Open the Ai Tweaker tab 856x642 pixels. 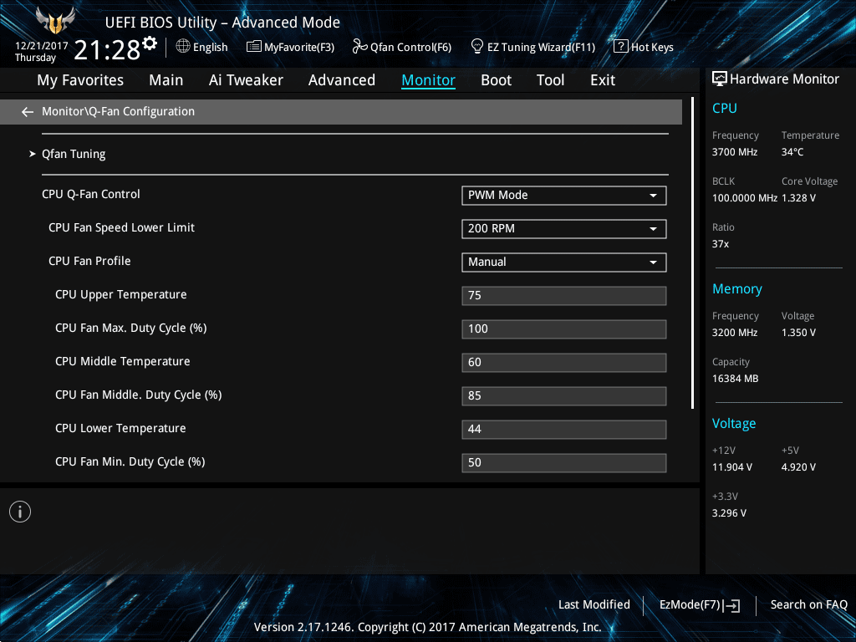pyautogui.click(x=246, y=80)
